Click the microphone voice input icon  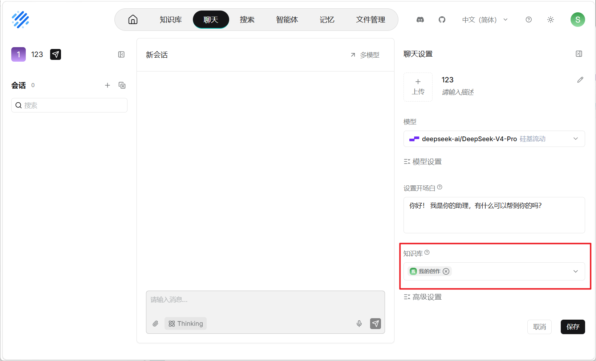point(359,324)
